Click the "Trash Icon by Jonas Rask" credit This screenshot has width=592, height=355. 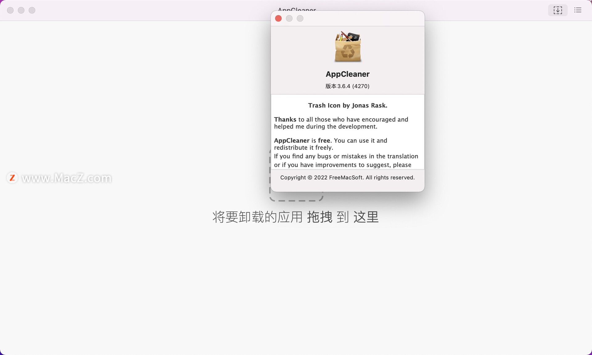point(347,106)
